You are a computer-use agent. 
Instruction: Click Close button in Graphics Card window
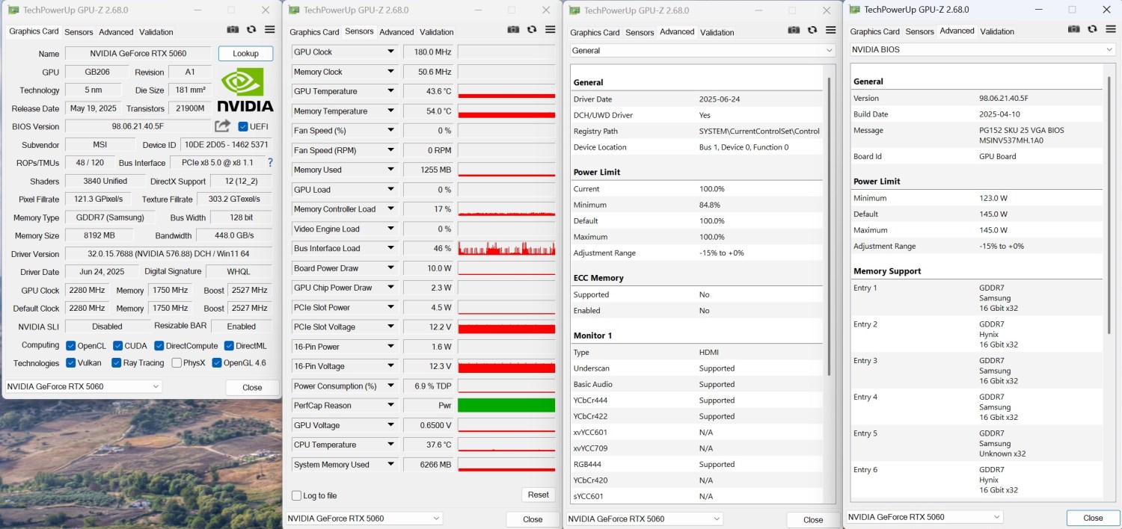tap(252, 387)
